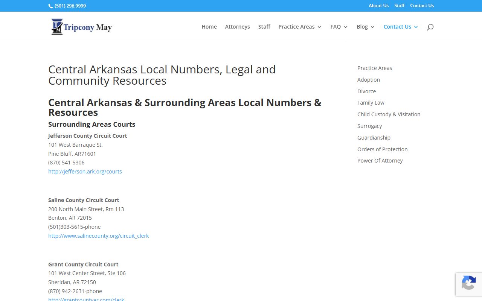This screenshot has width=482, height=301.
Task: Call (501) 296.9999 phone number link
Action: tap(70, 6)
